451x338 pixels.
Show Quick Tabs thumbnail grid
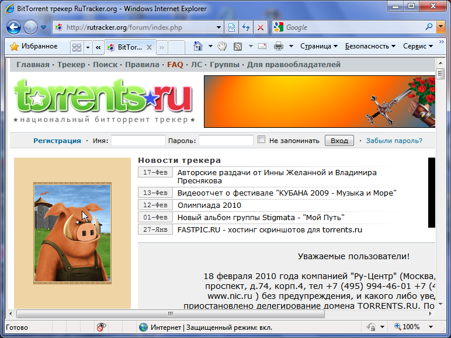tap(77, 47)
